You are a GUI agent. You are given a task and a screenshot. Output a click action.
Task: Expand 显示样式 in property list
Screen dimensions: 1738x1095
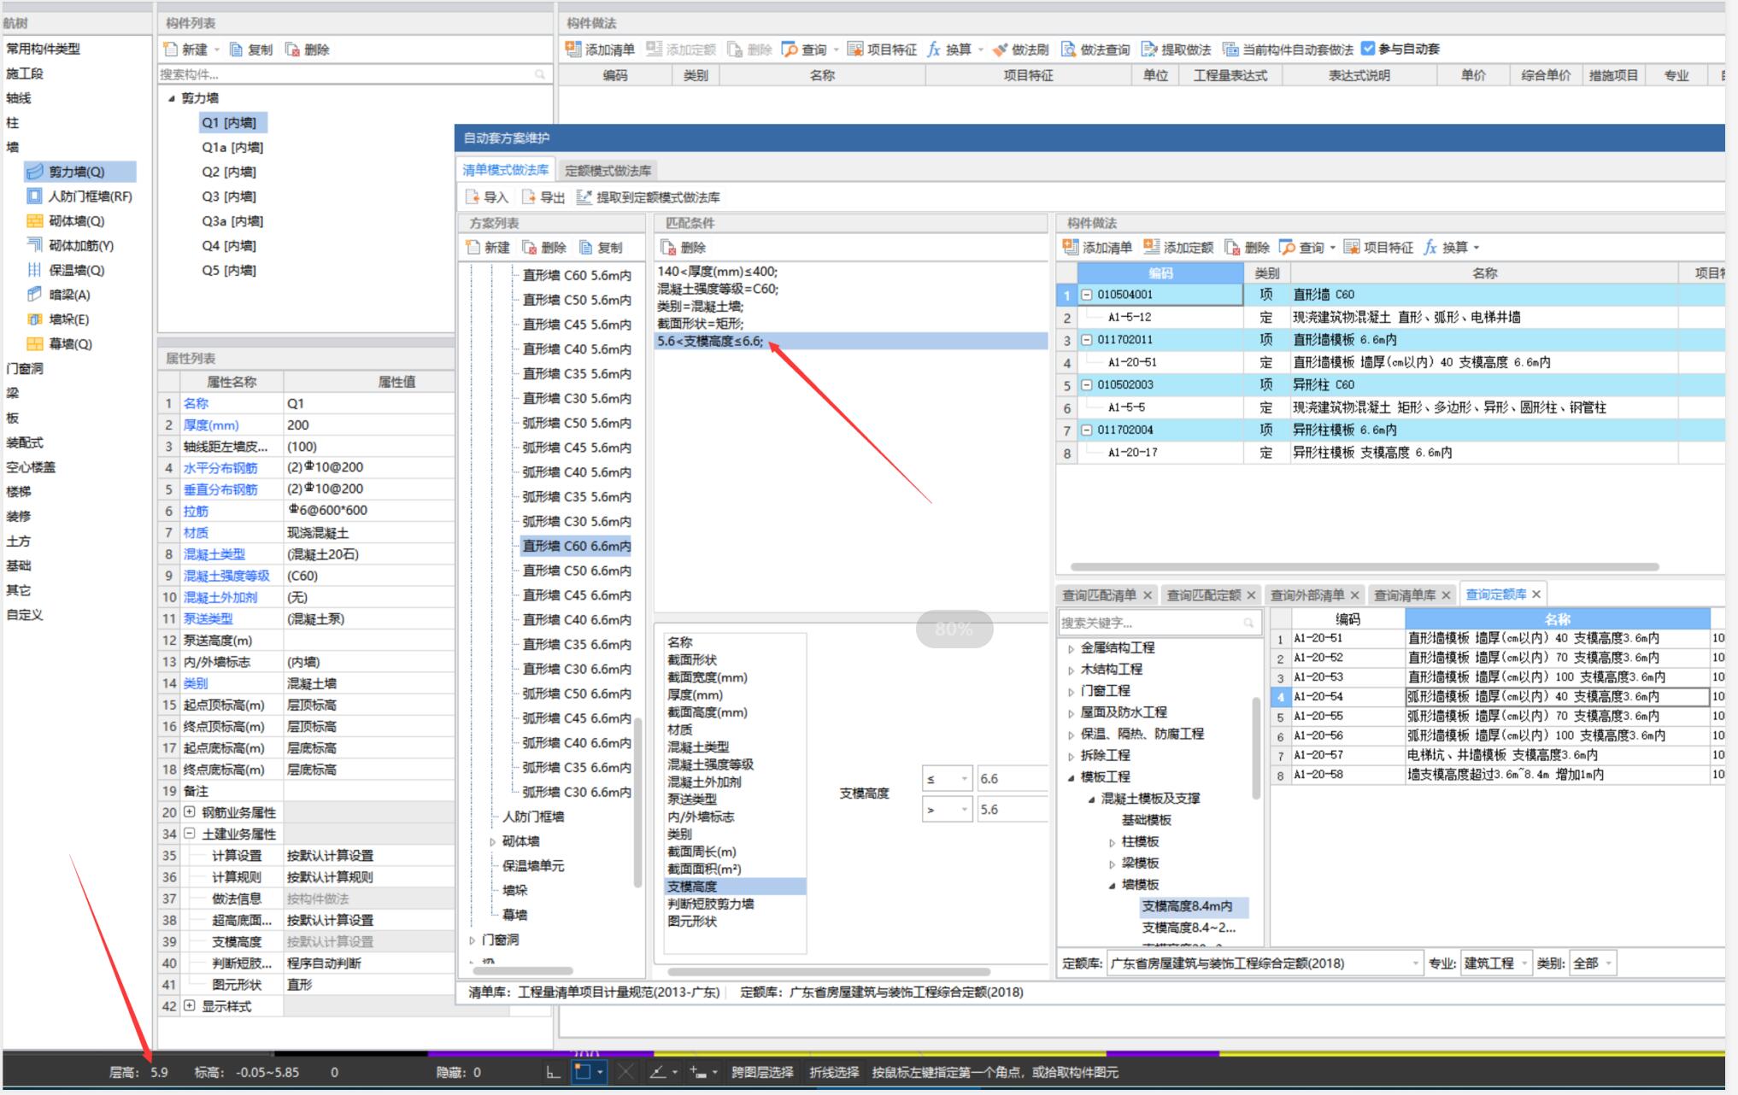pos(190,1006)
